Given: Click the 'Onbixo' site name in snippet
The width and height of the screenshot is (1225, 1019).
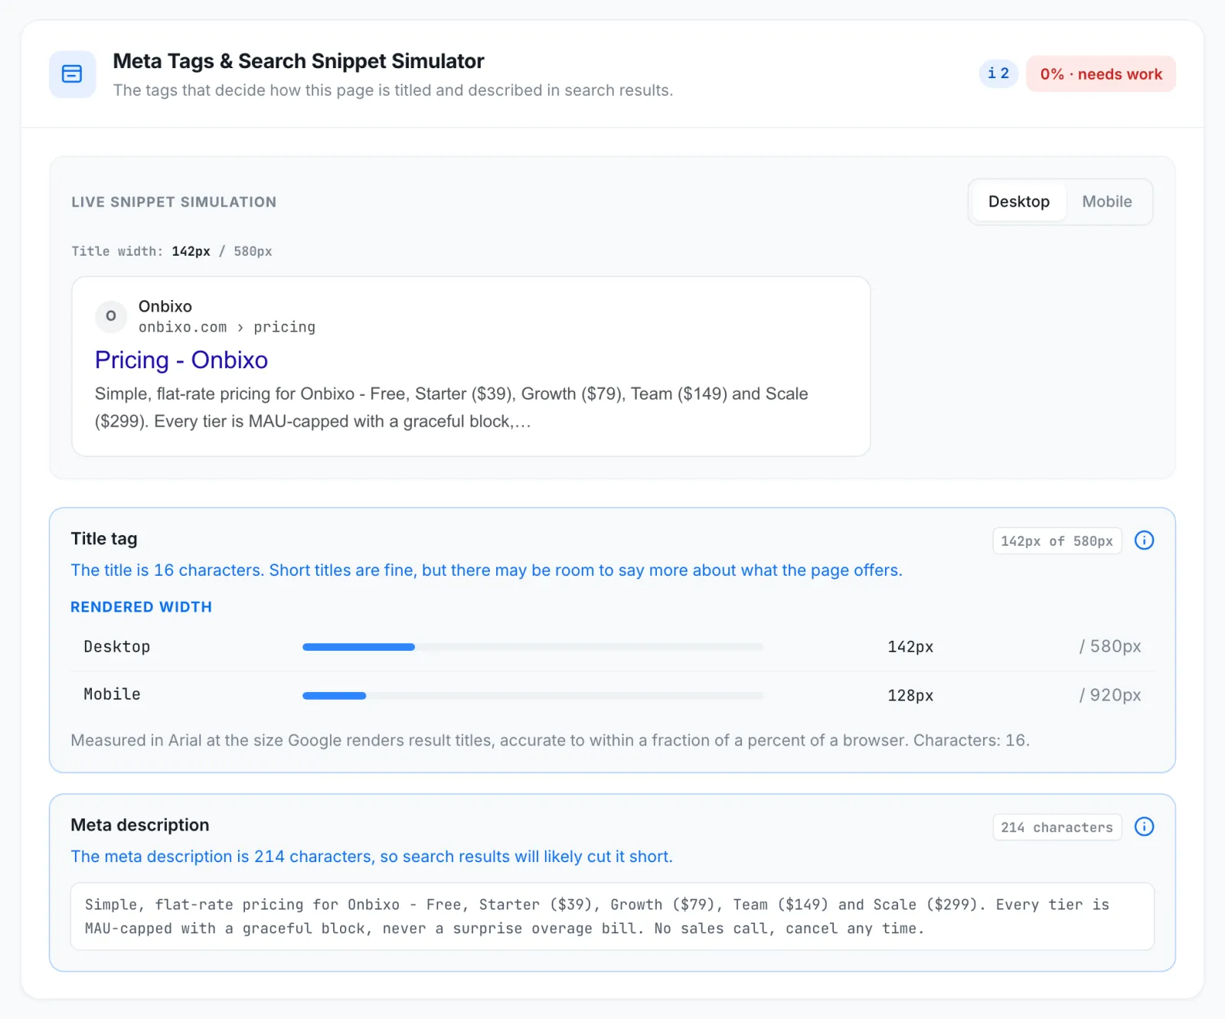Looking at the screenshot, I should [165, 306].
